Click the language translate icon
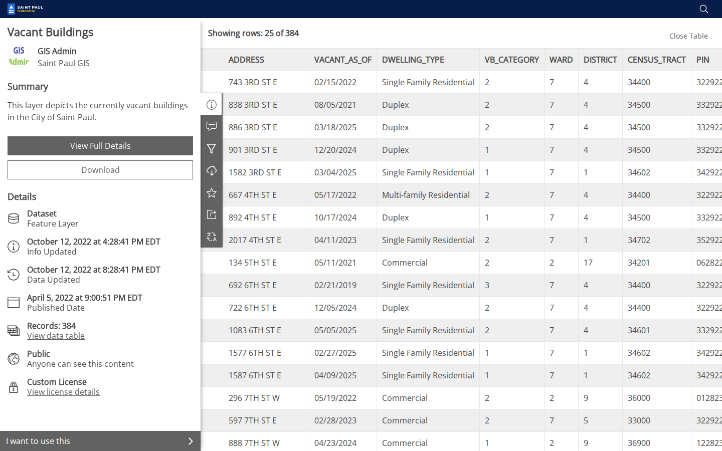The width and height of the screenshot is (722, 451). 212,237
